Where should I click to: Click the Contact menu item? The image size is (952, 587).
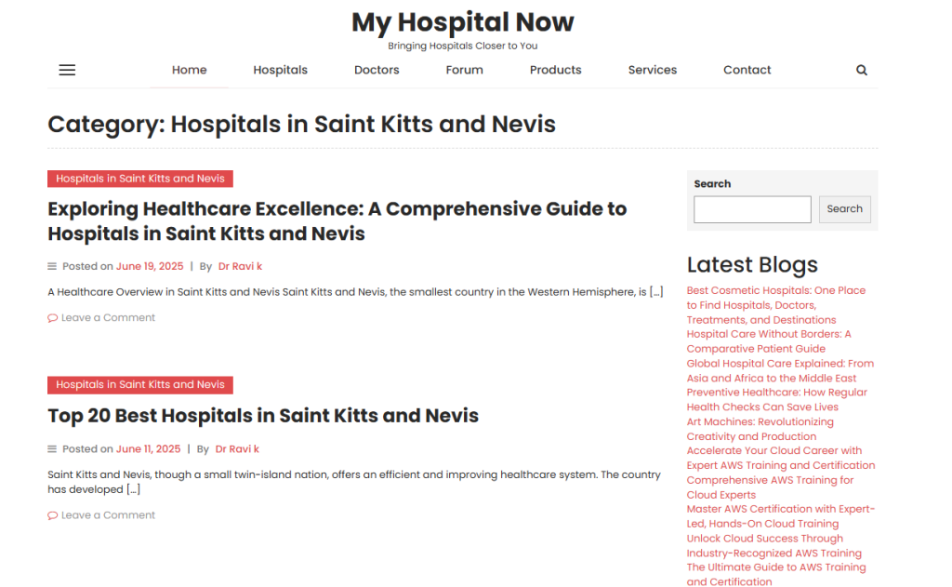click(747, 70)
